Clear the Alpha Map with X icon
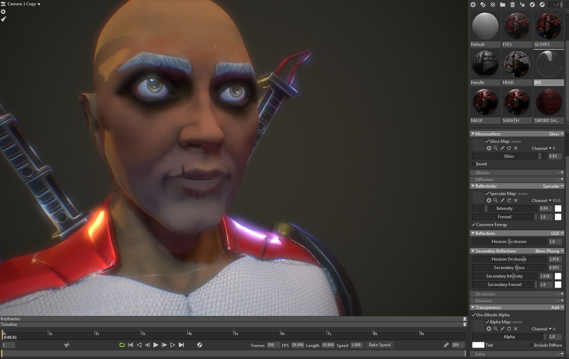This screenshot has height=359, width=569. (516, 329)
